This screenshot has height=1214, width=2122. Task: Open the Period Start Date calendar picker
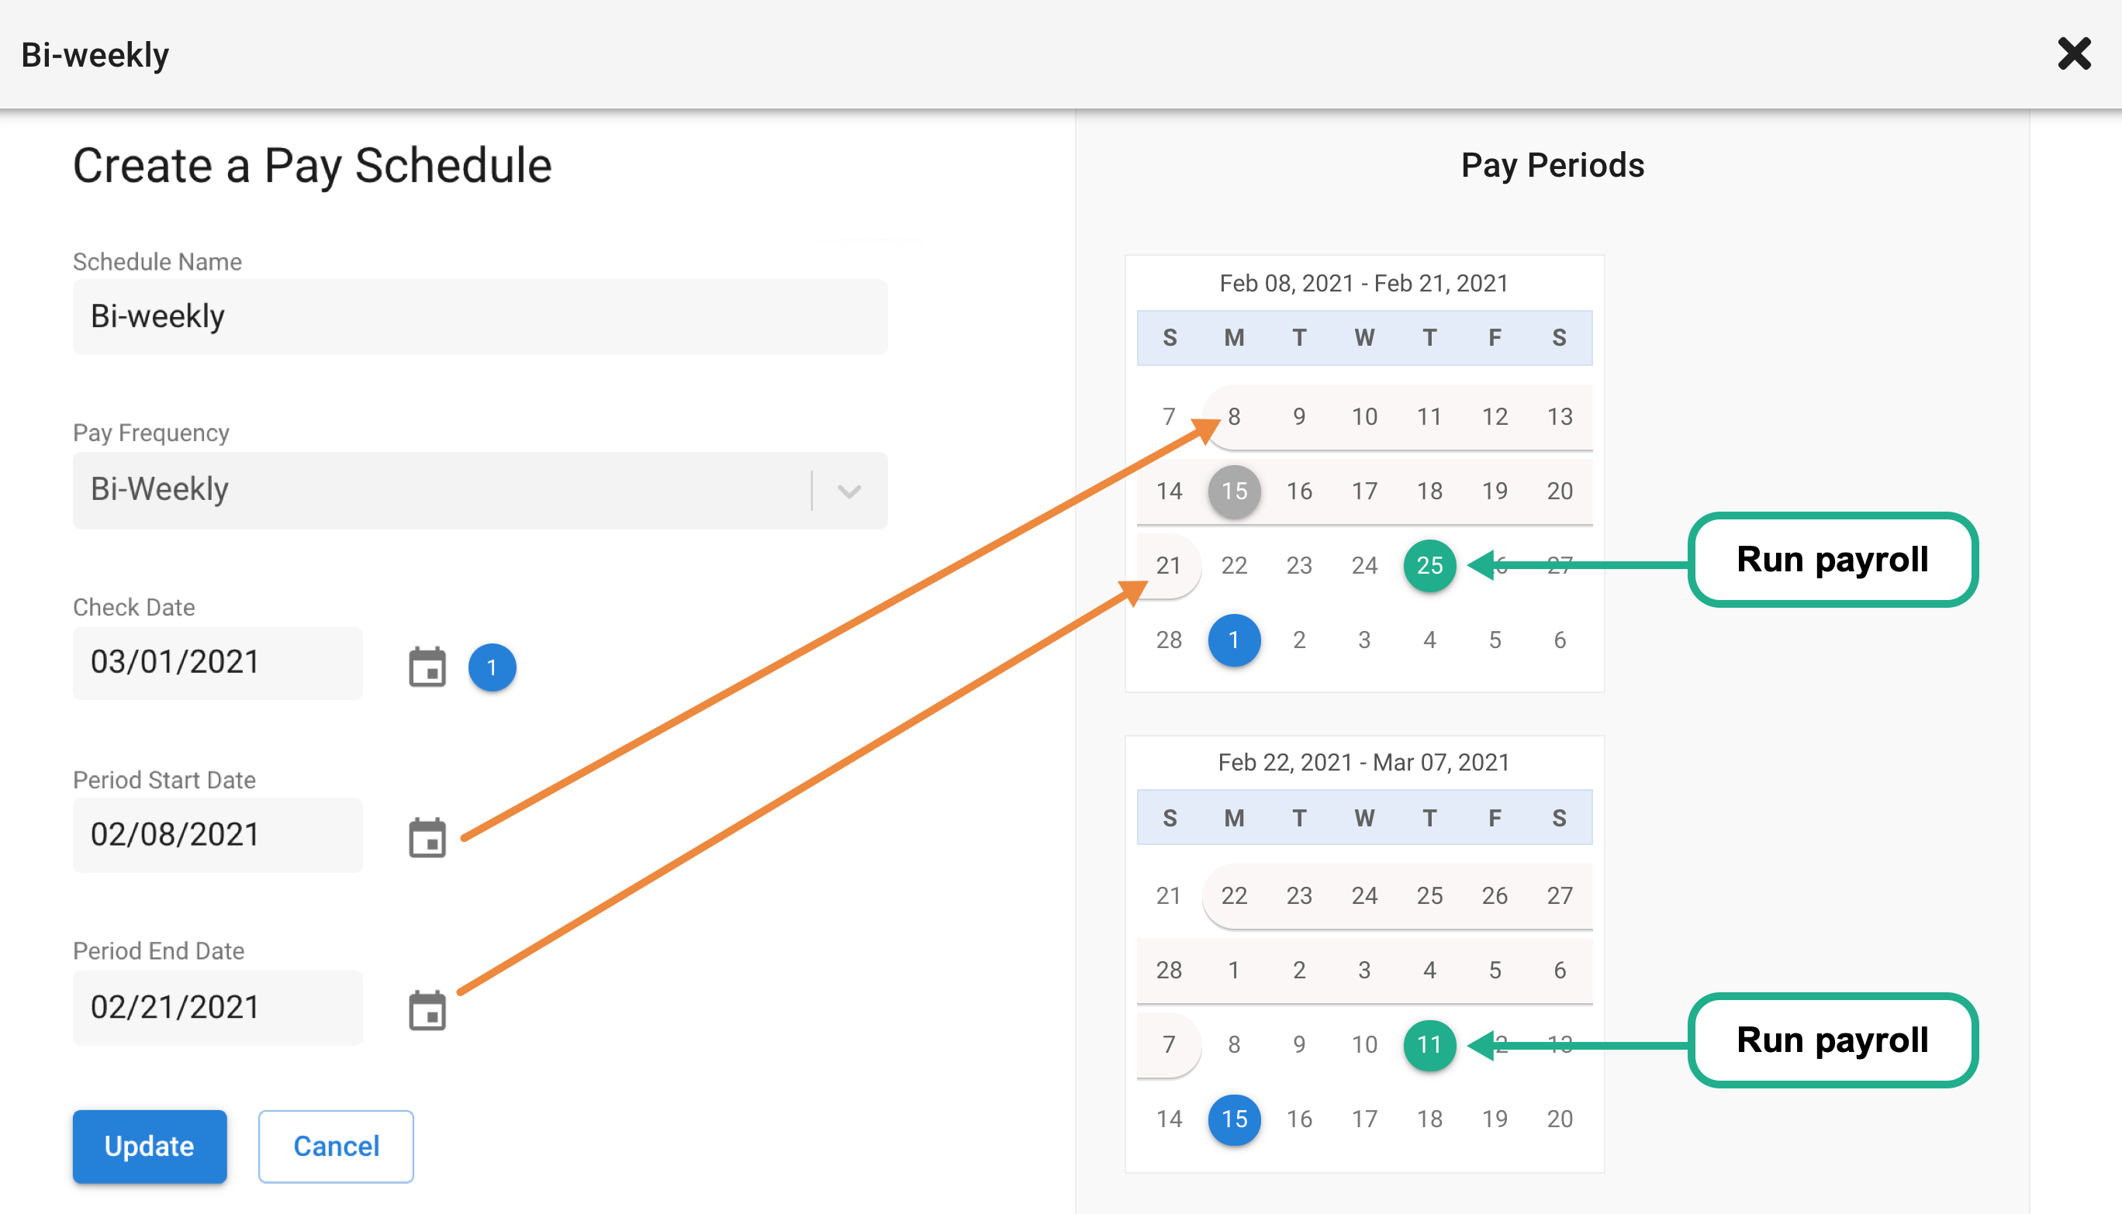pyautogui.click(x=427, y=837)
